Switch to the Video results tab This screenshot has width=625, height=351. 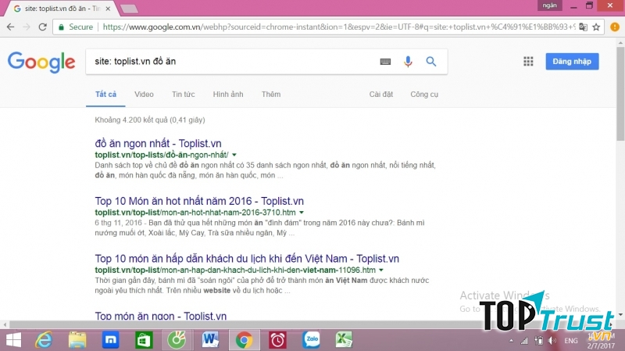coord(144,95)
